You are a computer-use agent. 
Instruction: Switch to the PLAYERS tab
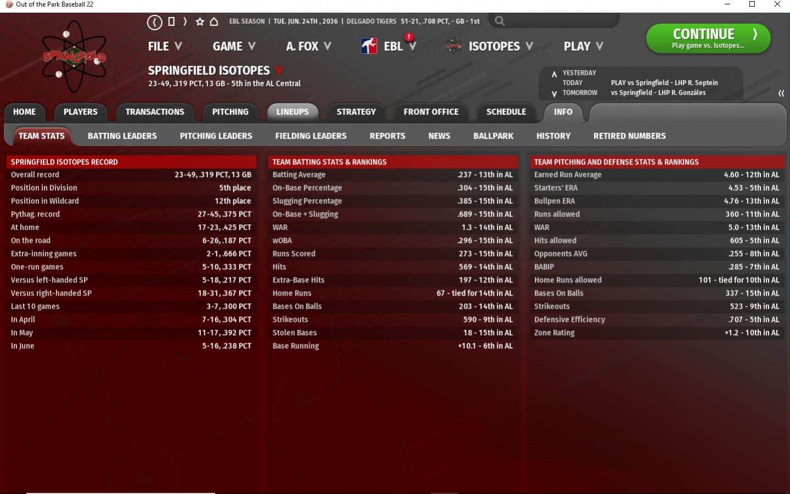[x=80, y=112]
